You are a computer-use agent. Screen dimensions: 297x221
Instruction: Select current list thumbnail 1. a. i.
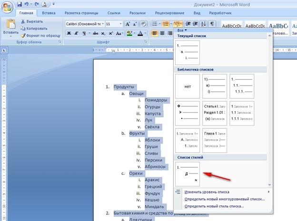(188, 53)
